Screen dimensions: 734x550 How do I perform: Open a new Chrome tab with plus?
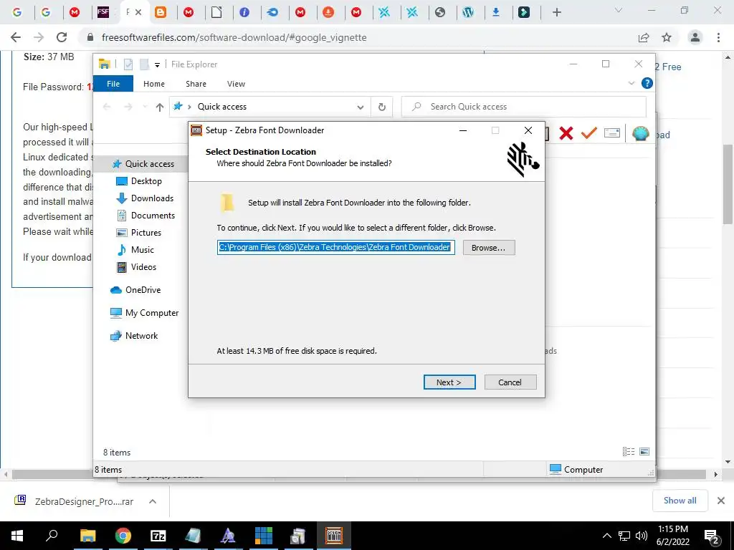point(556,12)
